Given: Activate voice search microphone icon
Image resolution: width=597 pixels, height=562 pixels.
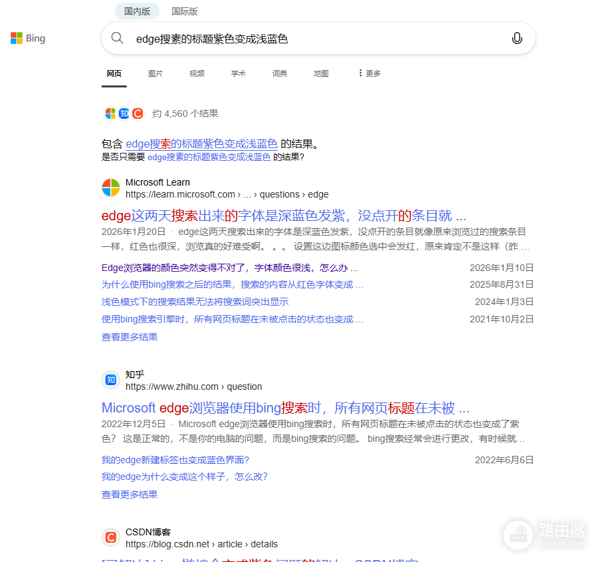Looking at the screenshot, I should pyautogui.click(x=517, y=38).
